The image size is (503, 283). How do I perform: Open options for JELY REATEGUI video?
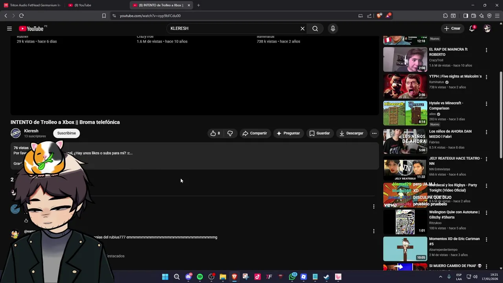tap(486, 159)
